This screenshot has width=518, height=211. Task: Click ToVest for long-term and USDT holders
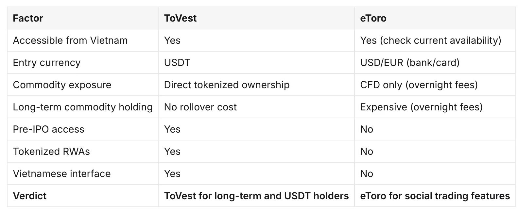tap(256, 196)
